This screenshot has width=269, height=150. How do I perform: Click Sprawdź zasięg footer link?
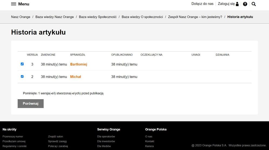pos(57,141)
